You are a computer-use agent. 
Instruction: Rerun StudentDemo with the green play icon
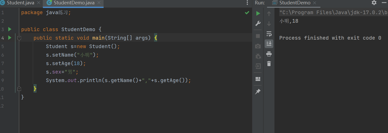point(258,13)
